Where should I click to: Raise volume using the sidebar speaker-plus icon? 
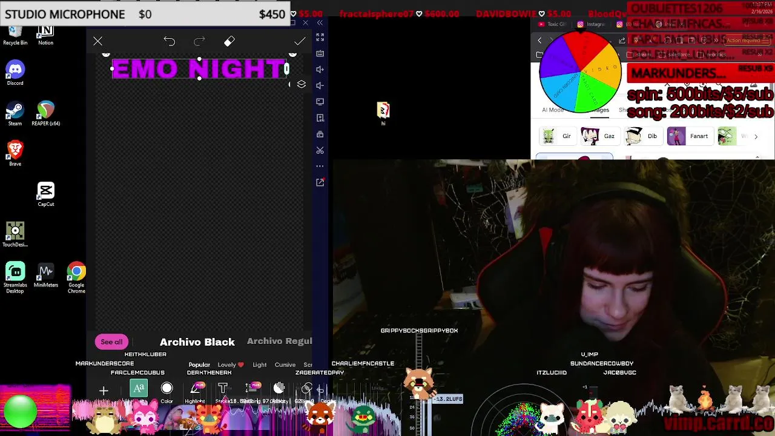click(320, 69)
